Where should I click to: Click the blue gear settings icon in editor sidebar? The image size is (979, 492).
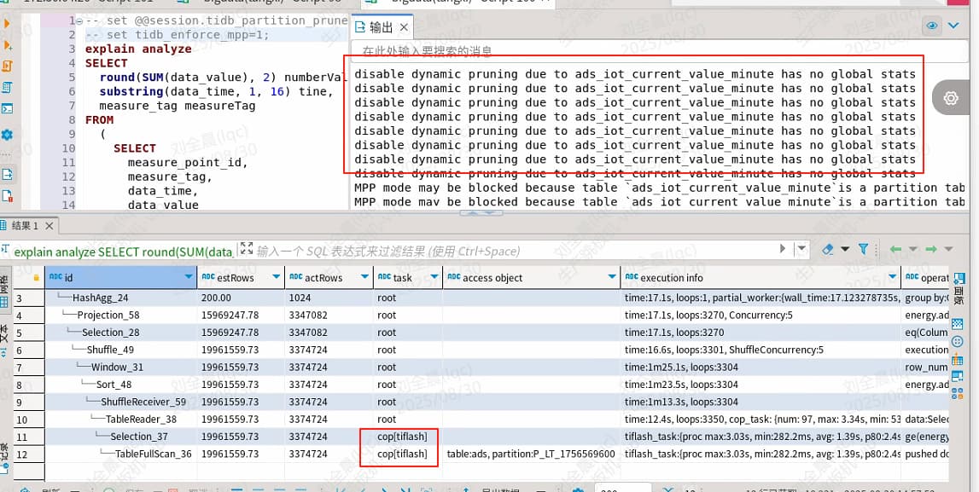pos(8,135)
